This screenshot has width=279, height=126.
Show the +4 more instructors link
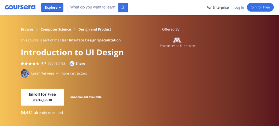click(x=71, y=73)
